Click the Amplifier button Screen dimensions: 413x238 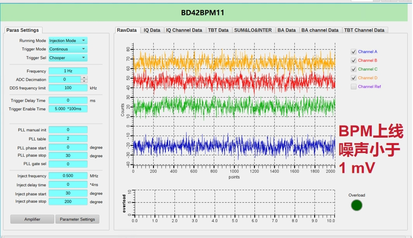coord(32,219)
